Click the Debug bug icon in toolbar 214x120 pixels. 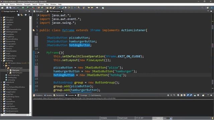click(x=18, y=8)
